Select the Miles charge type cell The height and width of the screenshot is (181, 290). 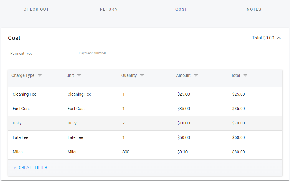(18, 152)
